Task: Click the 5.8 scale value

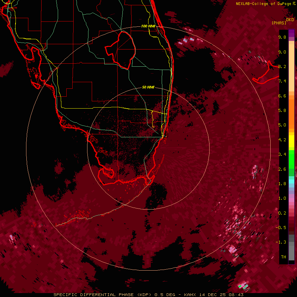Action: 282,111
